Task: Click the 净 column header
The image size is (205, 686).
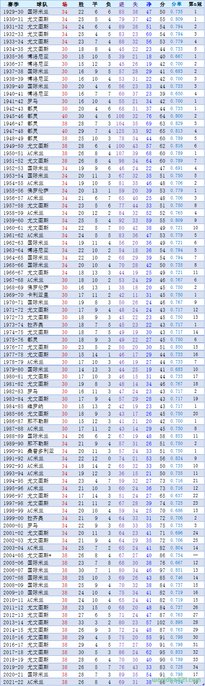Action: click(149, 4)
